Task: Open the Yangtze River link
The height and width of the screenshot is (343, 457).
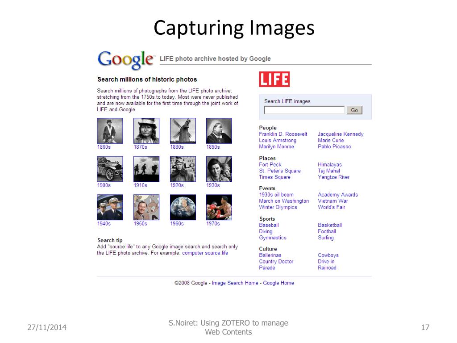Action: (333, 177)
